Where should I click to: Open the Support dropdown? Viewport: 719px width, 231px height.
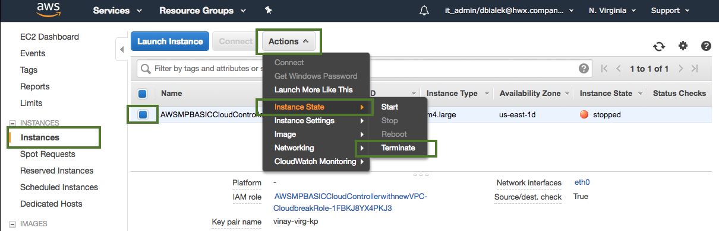click(x=670, y=11)
